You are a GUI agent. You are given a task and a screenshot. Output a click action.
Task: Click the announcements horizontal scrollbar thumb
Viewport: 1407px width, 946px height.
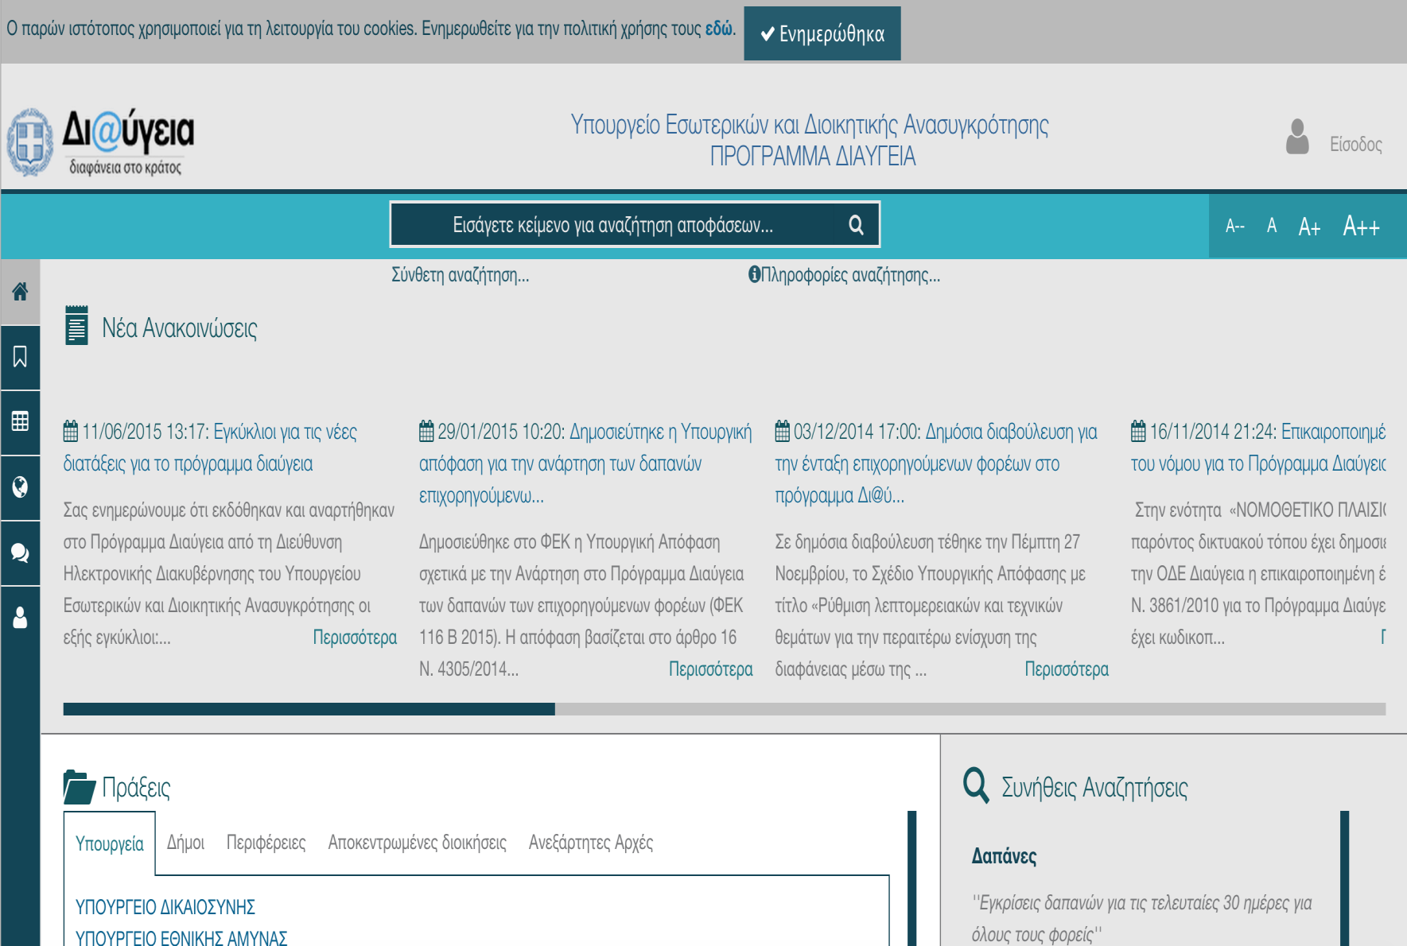click(309, 709)
